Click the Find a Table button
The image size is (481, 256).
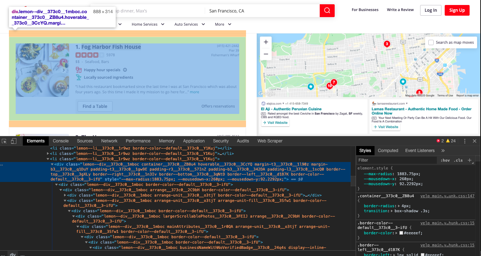click(x=95, y=106)
